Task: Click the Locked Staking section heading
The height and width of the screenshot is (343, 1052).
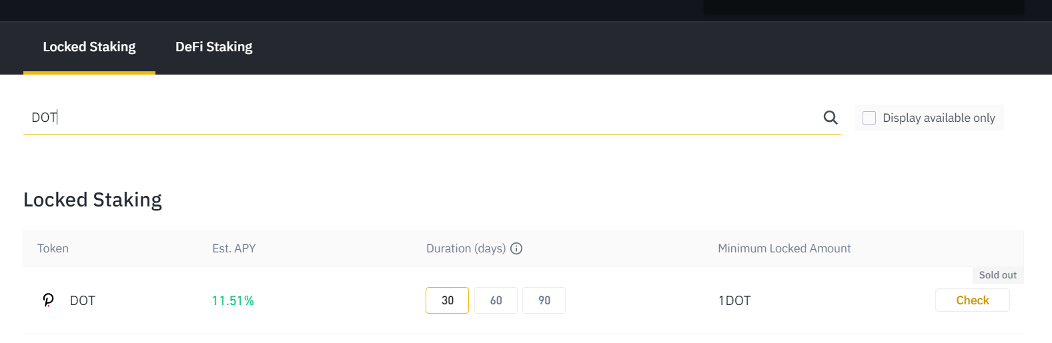Action: tap(93, 200)
